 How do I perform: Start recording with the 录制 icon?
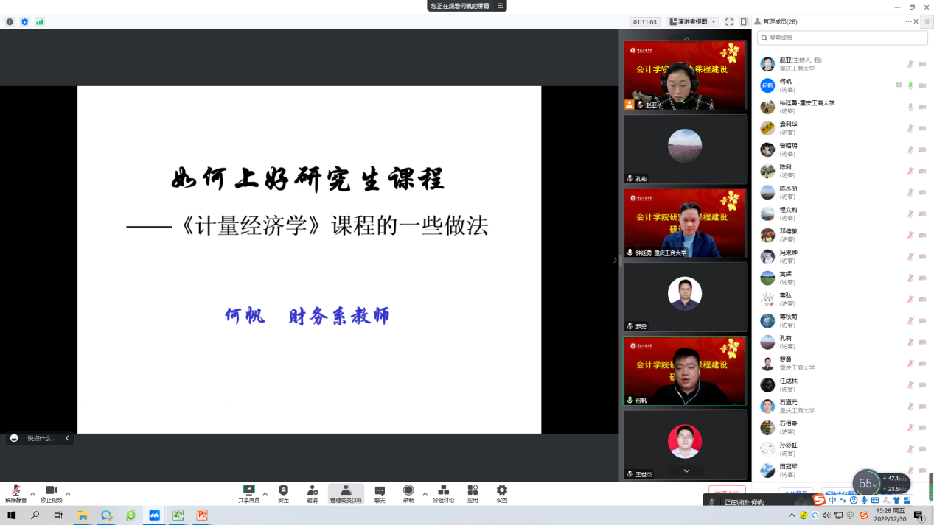[x=408, y=492]
